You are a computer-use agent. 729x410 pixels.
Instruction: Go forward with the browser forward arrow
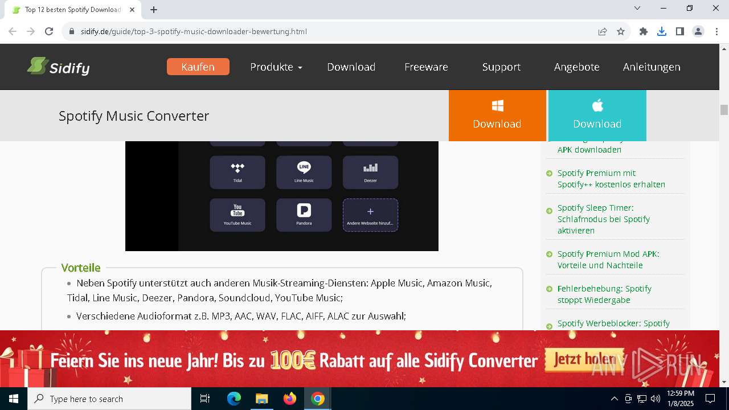coord(31,31)
